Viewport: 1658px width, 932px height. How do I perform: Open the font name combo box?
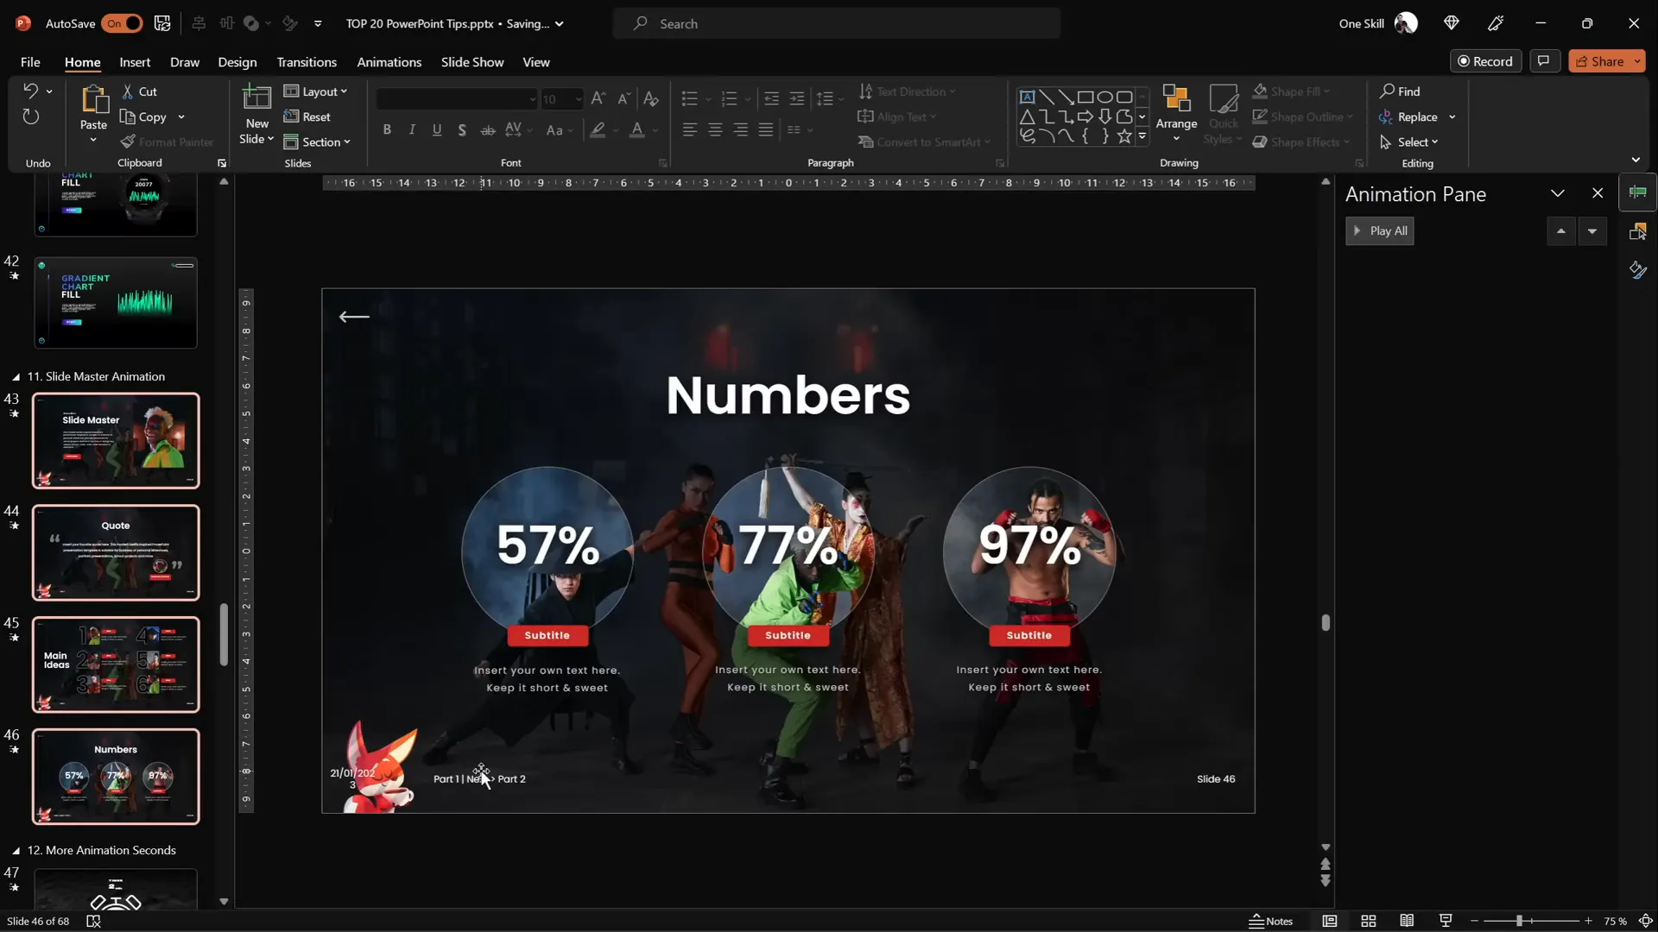click(457, 99)
